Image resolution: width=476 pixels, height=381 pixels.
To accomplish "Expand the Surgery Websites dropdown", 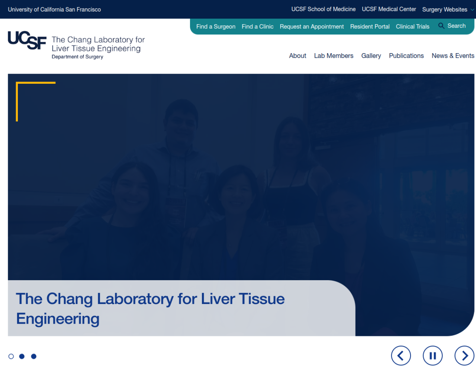I will (x=448, y=9).
